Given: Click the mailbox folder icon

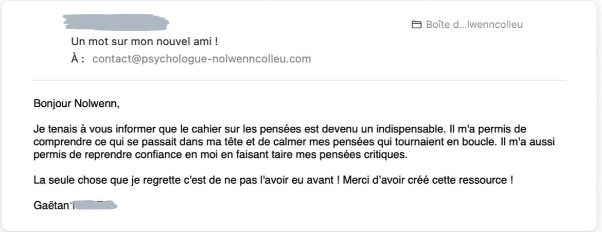Looking at the screenshot, I should point(416,25).
